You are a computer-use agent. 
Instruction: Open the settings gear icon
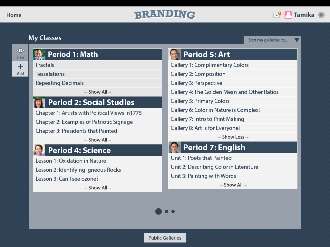[x=321, y=15]
